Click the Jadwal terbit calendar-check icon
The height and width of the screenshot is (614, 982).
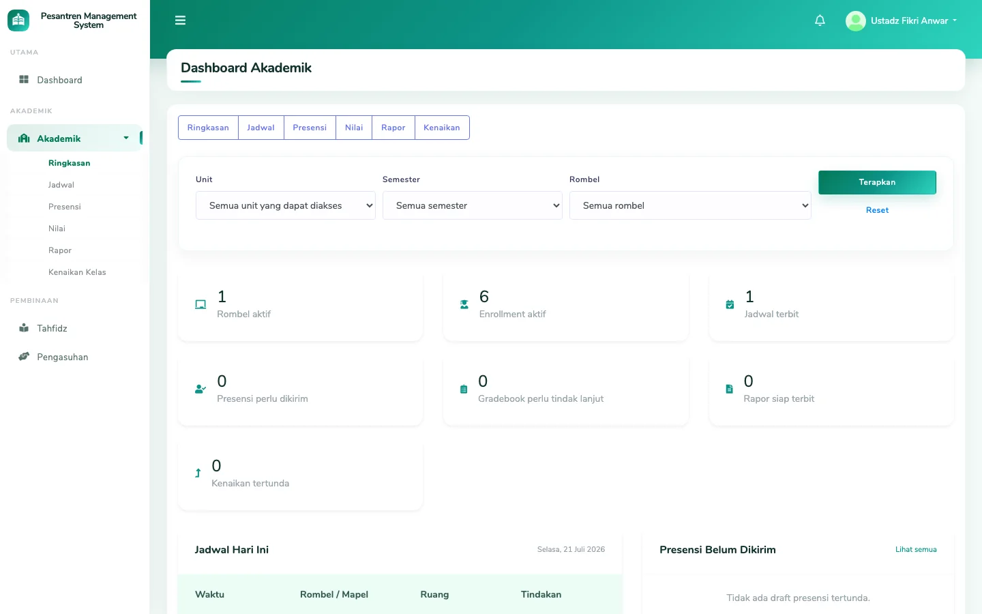pyautogui.click(x=730, y=305)
